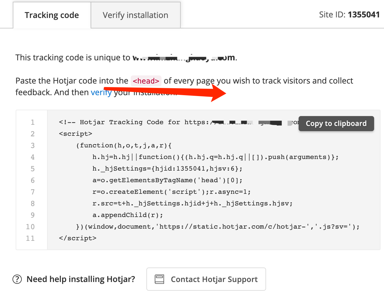Click the static.hotjar.com URL code line

click(218, 227)
